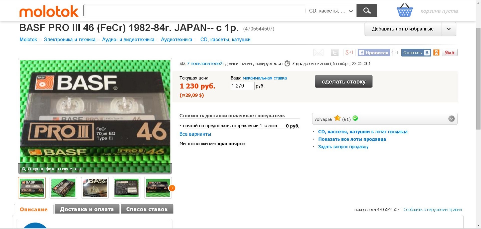Open the Список ставок tab
This screenshot has width=481, height=229.
147,209
